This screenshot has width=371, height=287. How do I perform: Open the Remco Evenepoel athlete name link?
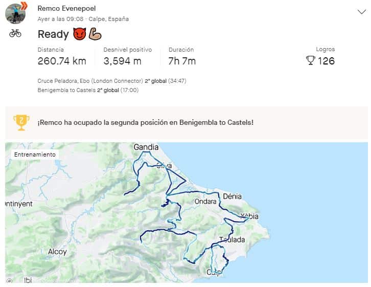[x=66, y=9]
